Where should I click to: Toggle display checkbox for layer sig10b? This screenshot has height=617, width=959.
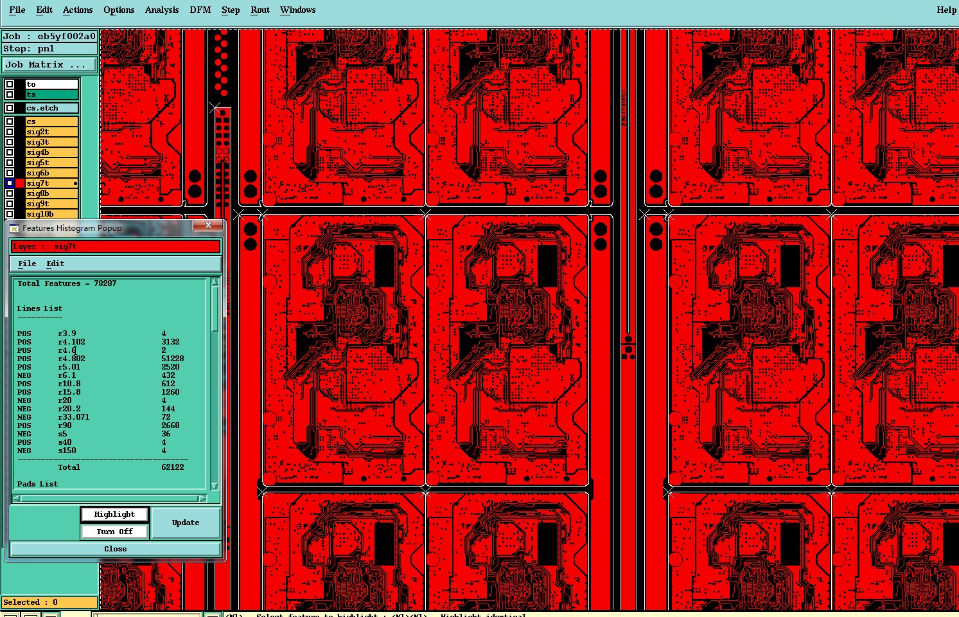pyautogui.click(x=10, y=214)
